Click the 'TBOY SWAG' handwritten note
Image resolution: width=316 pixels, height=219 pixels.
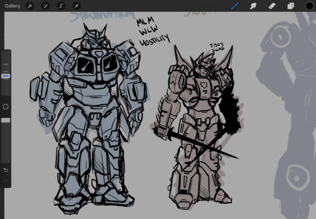pos(217,47)
